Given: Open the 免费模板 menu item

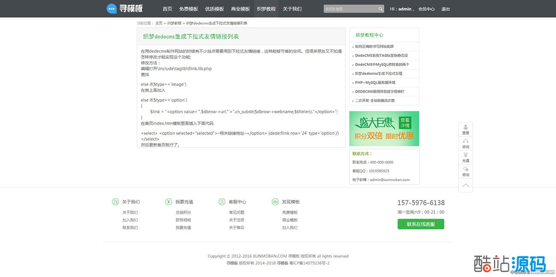Looking at the screenshot, I should click(x=189, y=9).
